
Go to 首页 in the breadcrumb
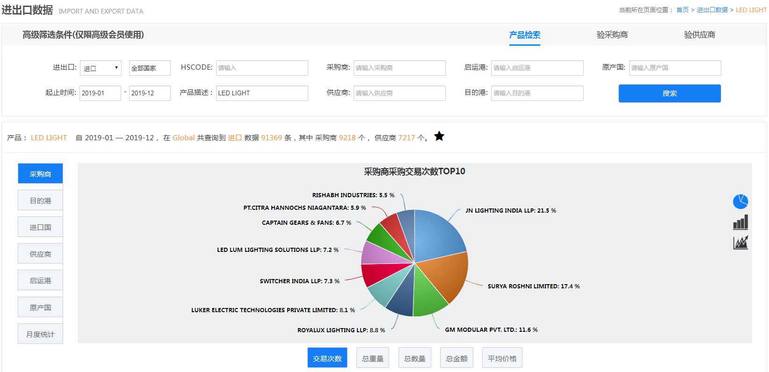682,10
